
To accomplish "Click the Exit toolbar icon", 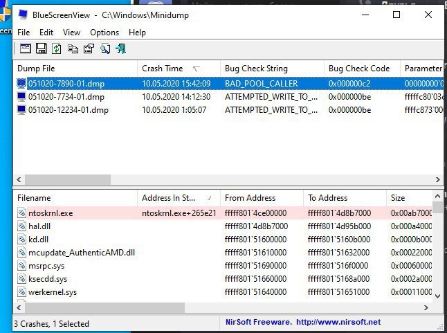I will 121,48.
